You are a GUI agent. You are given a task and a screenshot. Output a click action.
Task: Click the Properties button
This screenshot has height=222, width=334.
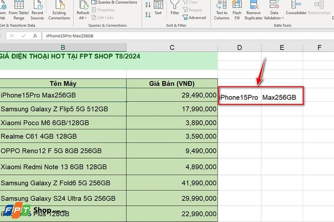point(103,10)
